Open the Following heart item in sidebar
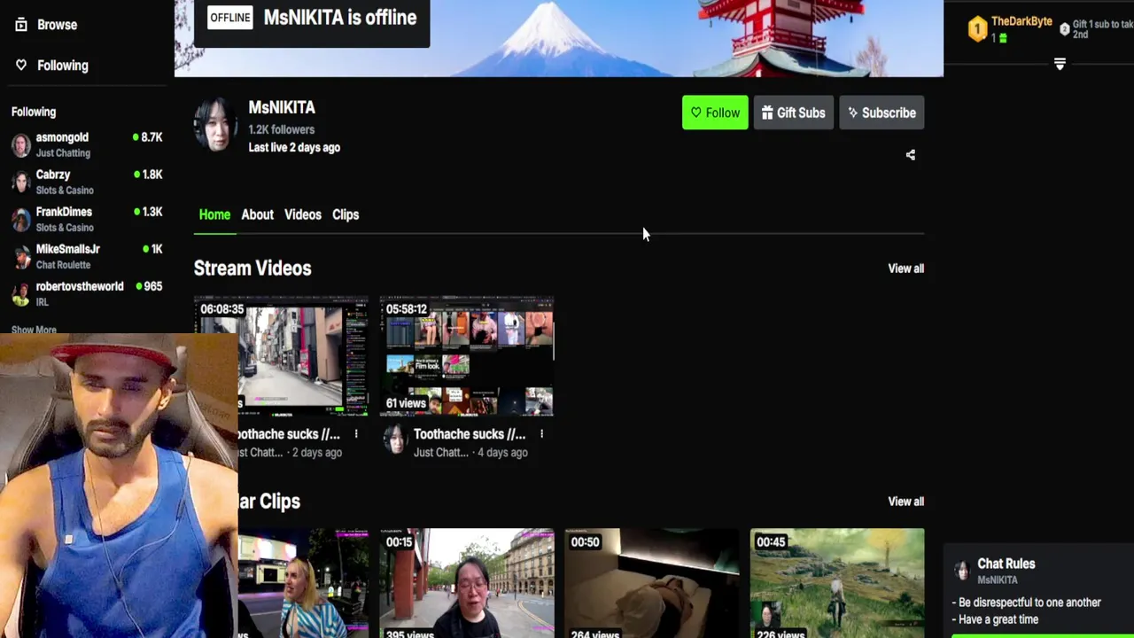Viewport: 1134px width, 638px height. [x=51, y=66]
